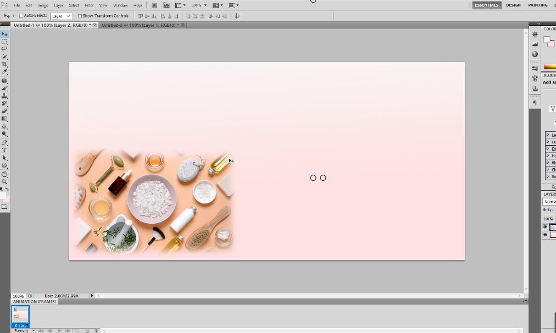Duplicate the selected animation frame
The width and height of the screenshot is (556, 333).
click(87, 331)
